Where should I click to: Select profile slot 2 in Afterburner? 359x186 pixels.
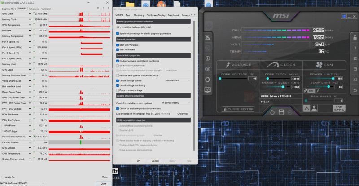[355, 58]
